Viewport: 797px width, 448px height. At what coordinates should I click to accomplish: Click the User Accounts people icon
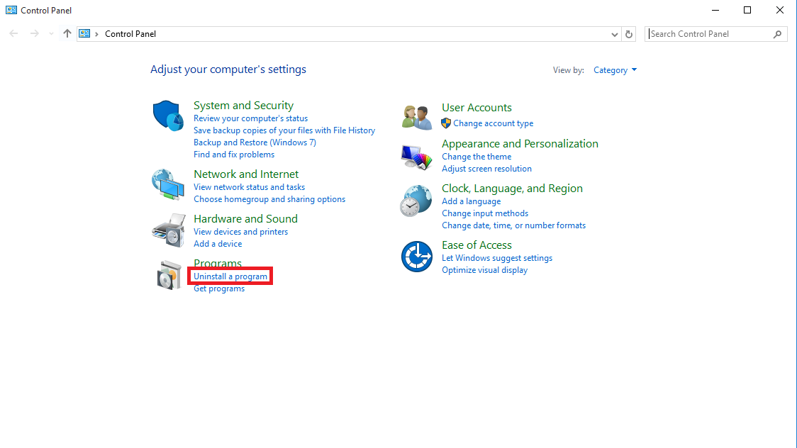(416, 117)
